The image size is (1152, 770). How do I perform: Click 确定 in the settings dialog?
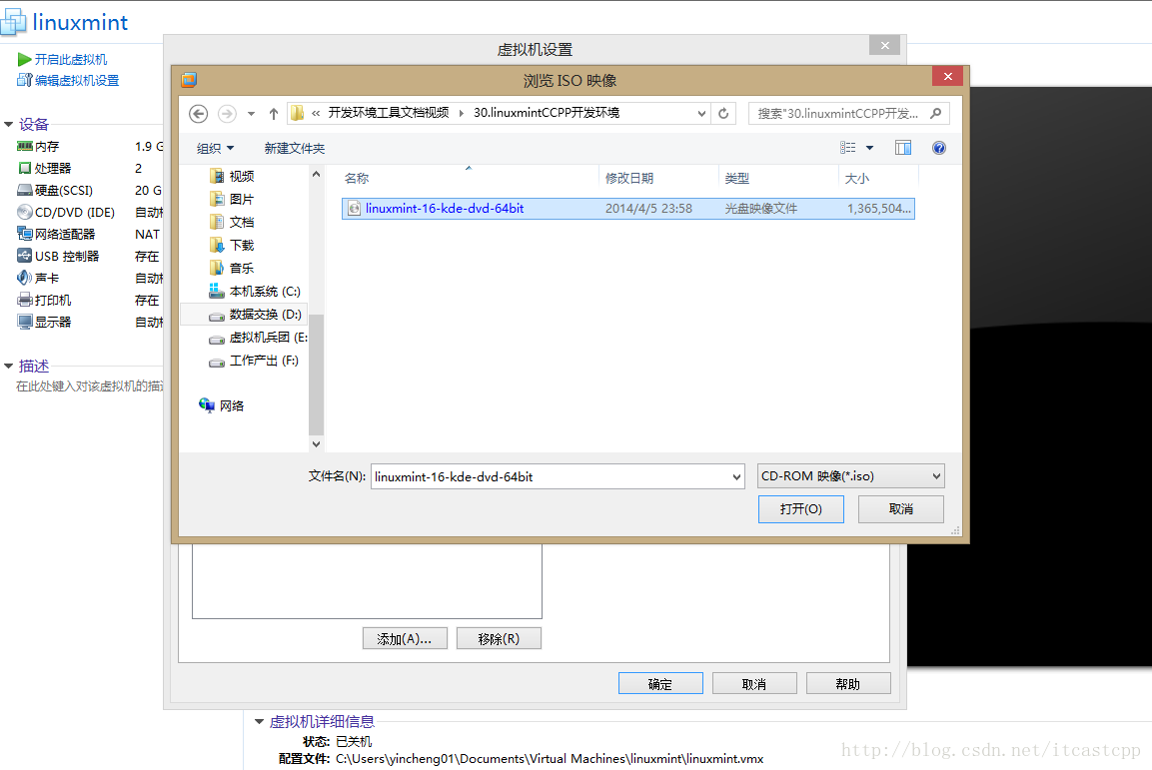(660, 684)
